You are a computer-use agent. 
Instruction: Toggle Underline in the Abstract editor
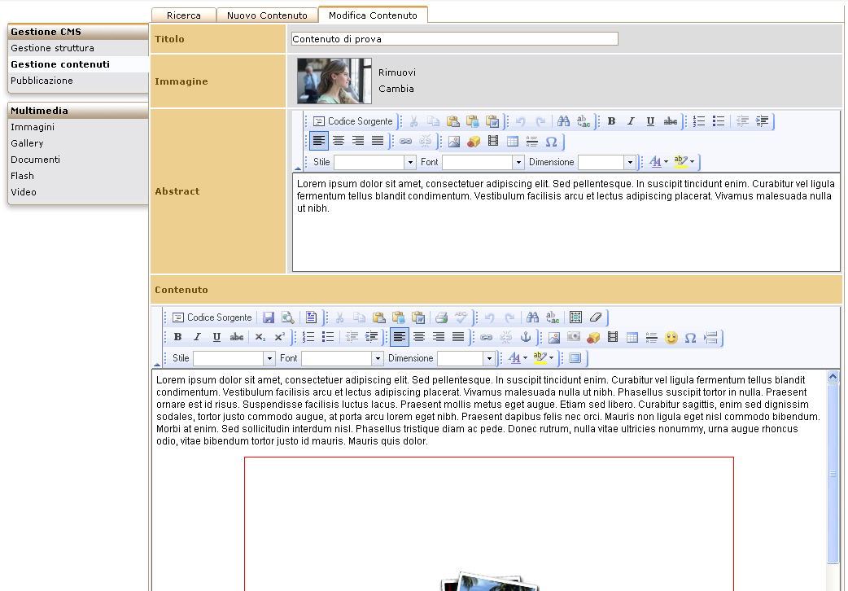[650, 121]
